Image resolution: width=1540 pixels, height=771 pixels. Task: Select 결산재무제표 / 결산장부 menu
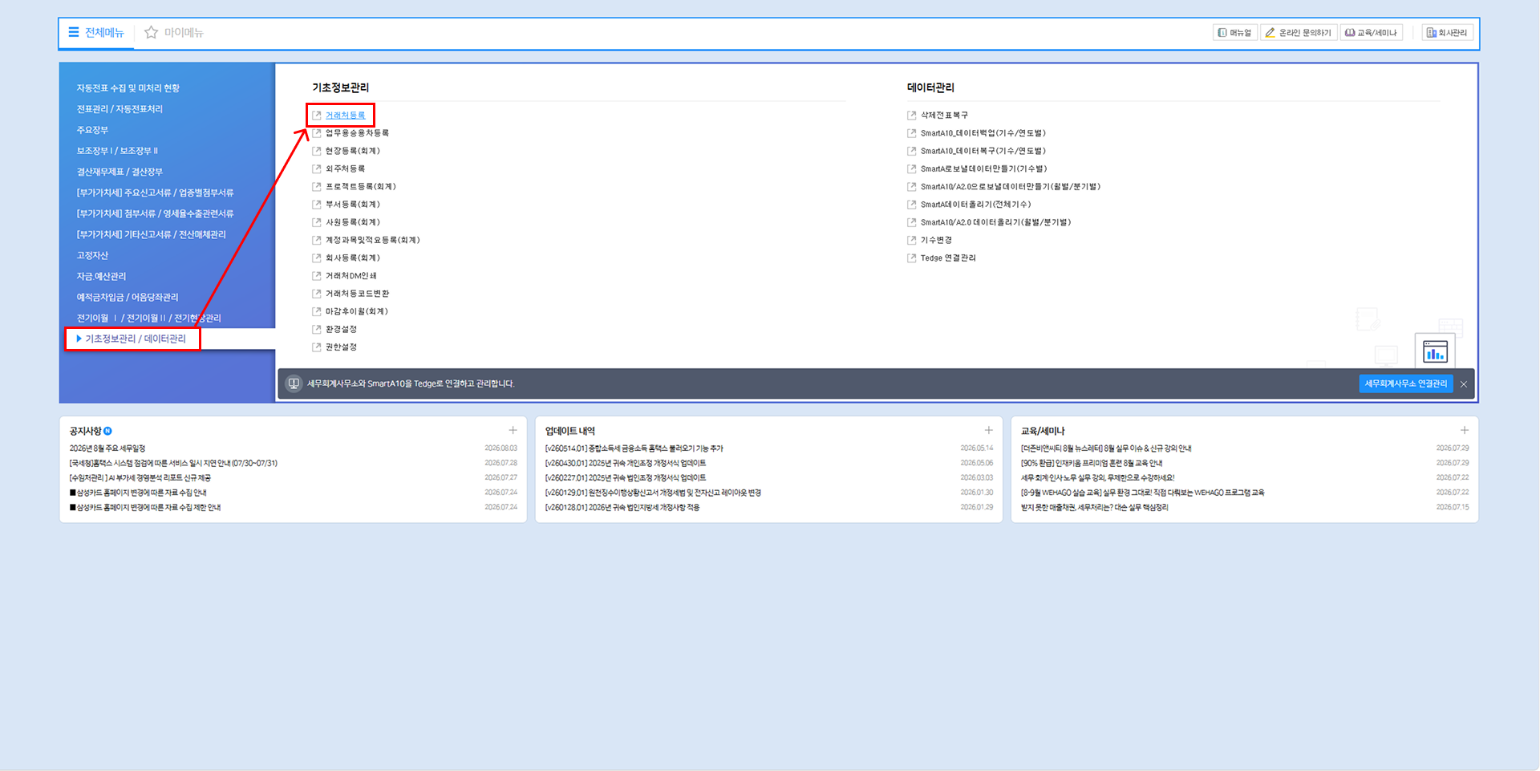click(120, 172)
